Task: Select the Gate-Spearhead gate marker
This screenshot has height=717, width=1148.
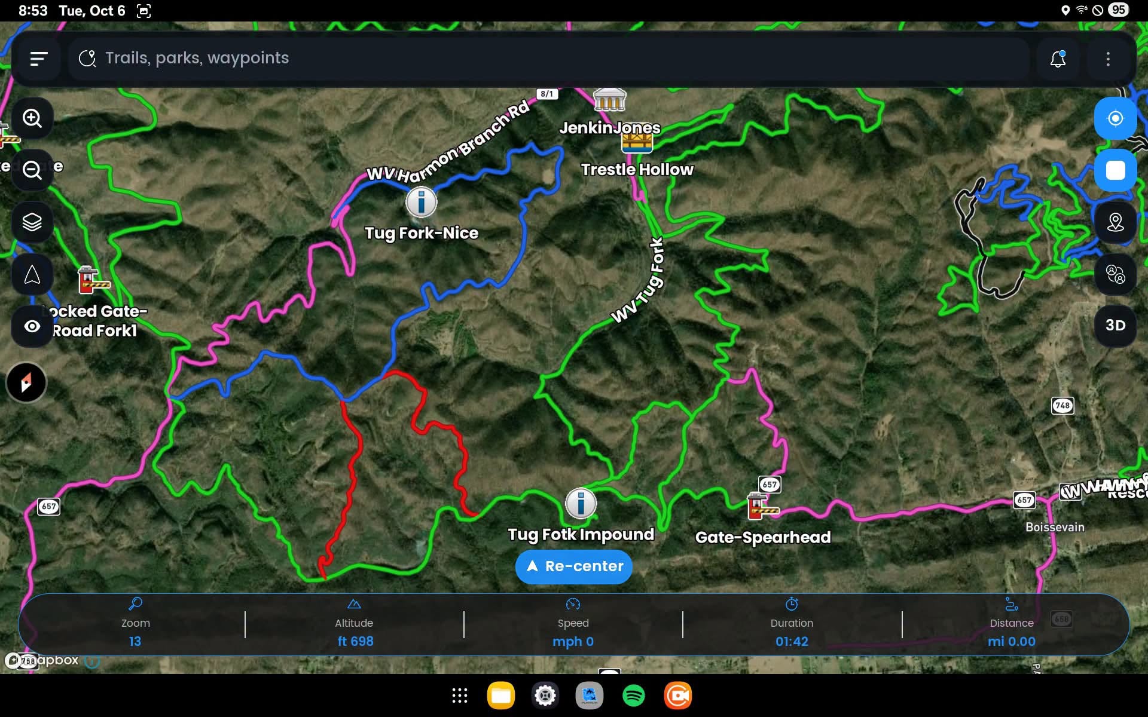Action: click(762, 507)
